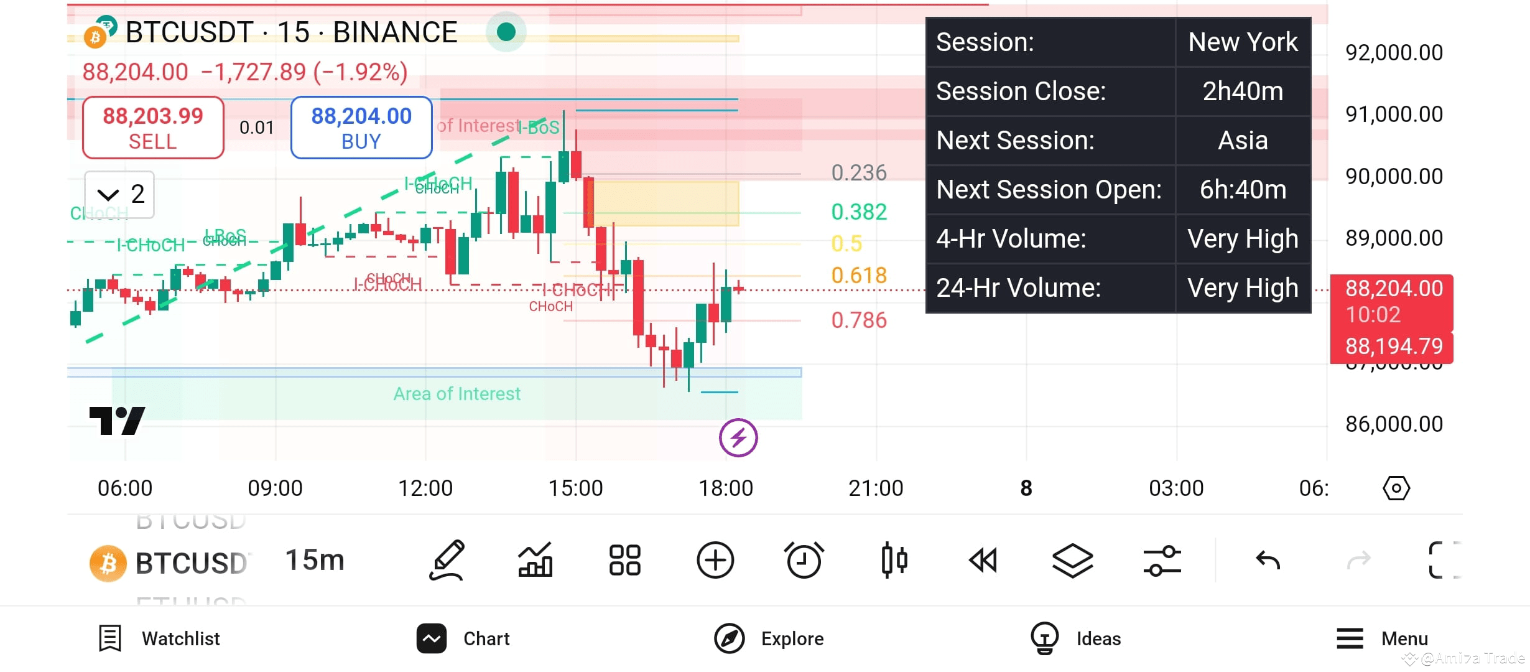Create a new alert with the clock icon
The image size is (1530, 672).
(x=804, y=560)
